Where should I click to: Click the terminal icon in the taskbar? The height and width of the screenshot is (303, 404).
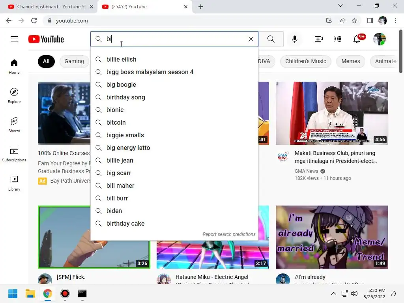(x=82, y=294)
